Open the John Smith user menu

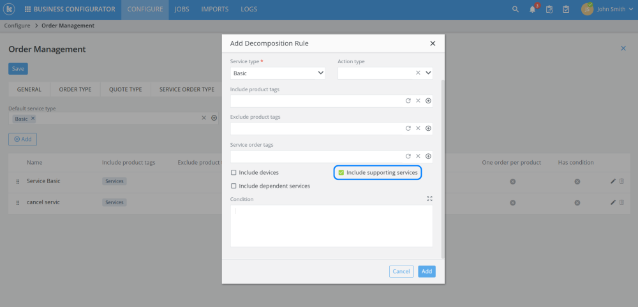tap(607, 10)
